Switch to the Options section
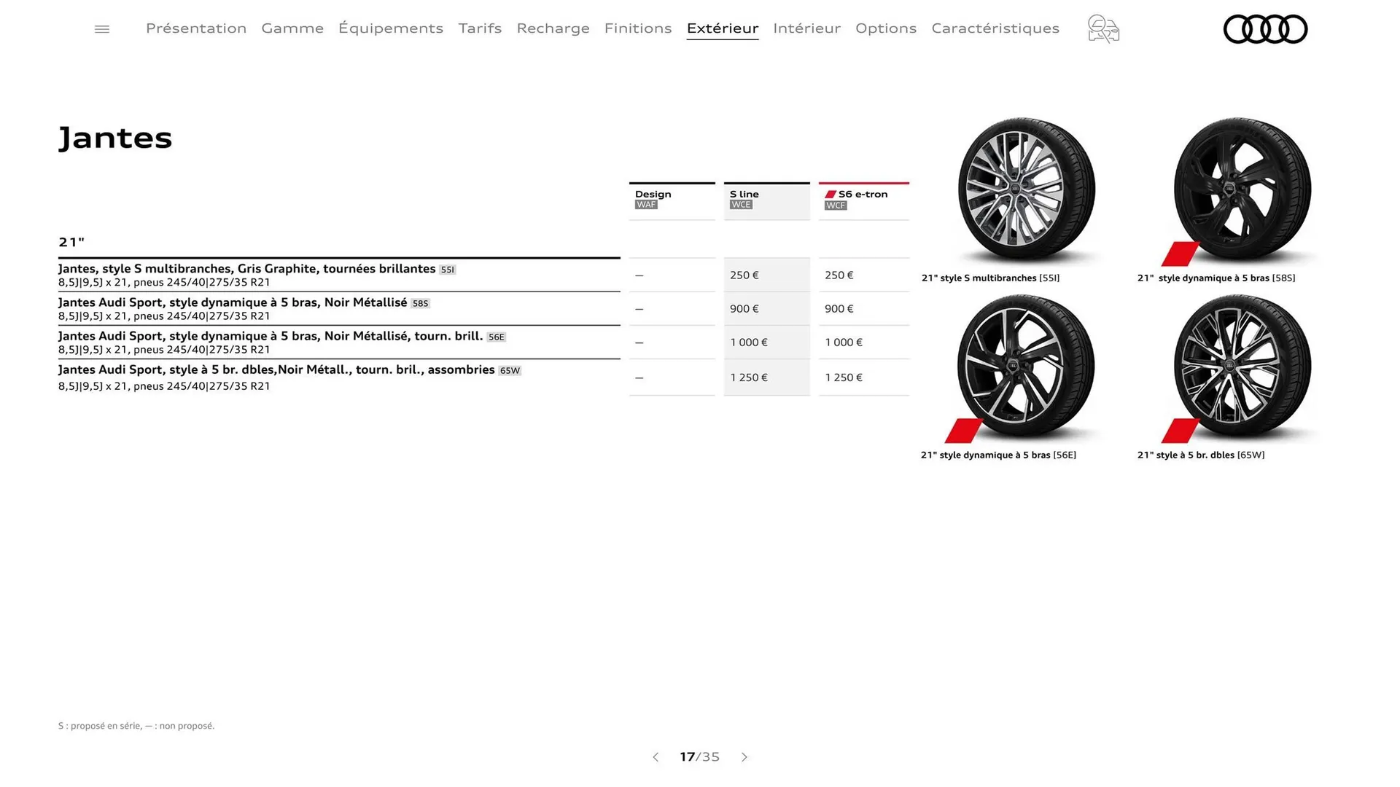This screenshot has width=1400, height=787. tap(886, 28)
